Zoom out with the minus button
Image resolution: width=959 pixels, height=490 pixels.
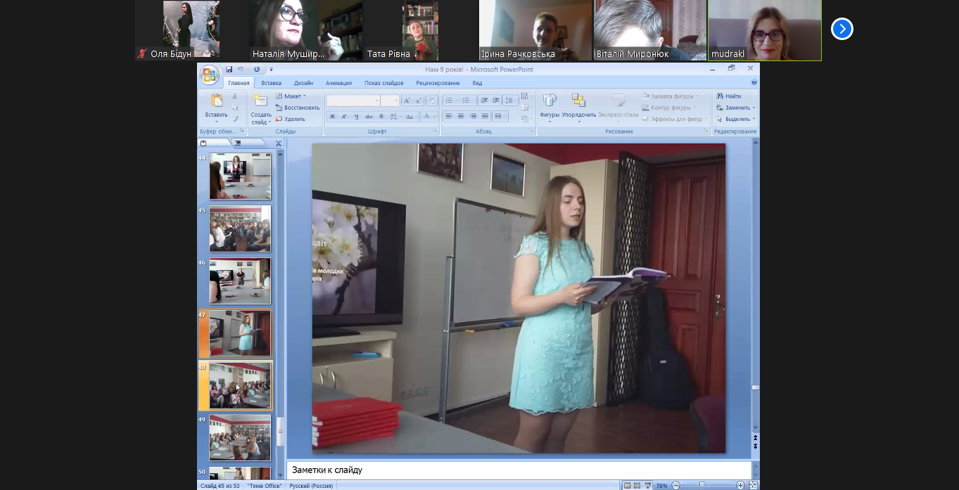pos(676,485)
